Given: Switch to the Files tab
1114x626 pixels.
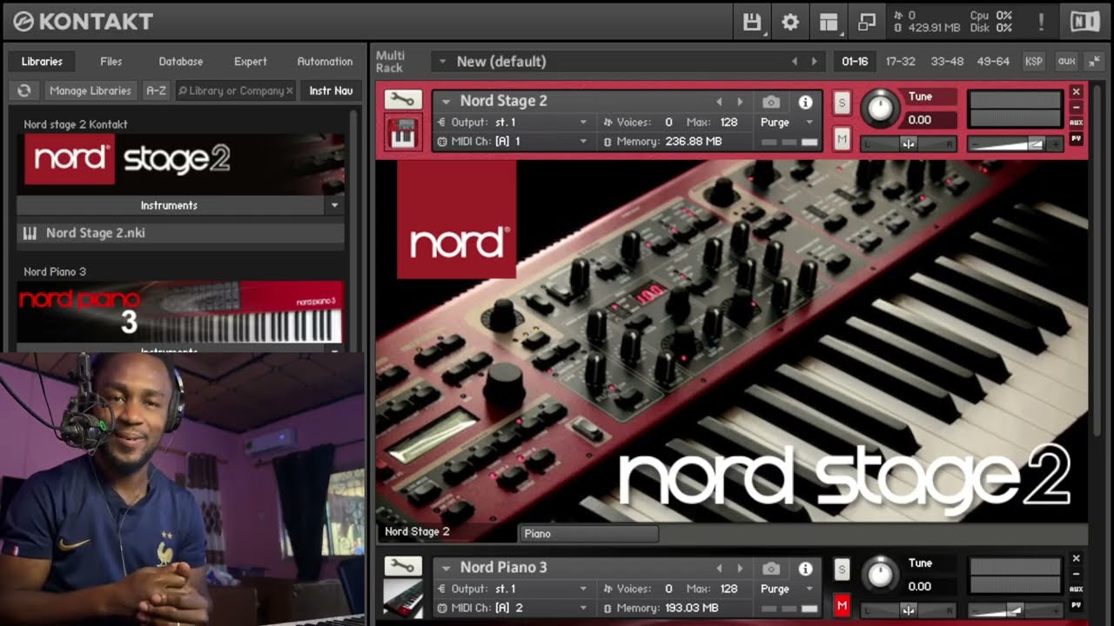Looking at the screenshot, I should (111, 62).
